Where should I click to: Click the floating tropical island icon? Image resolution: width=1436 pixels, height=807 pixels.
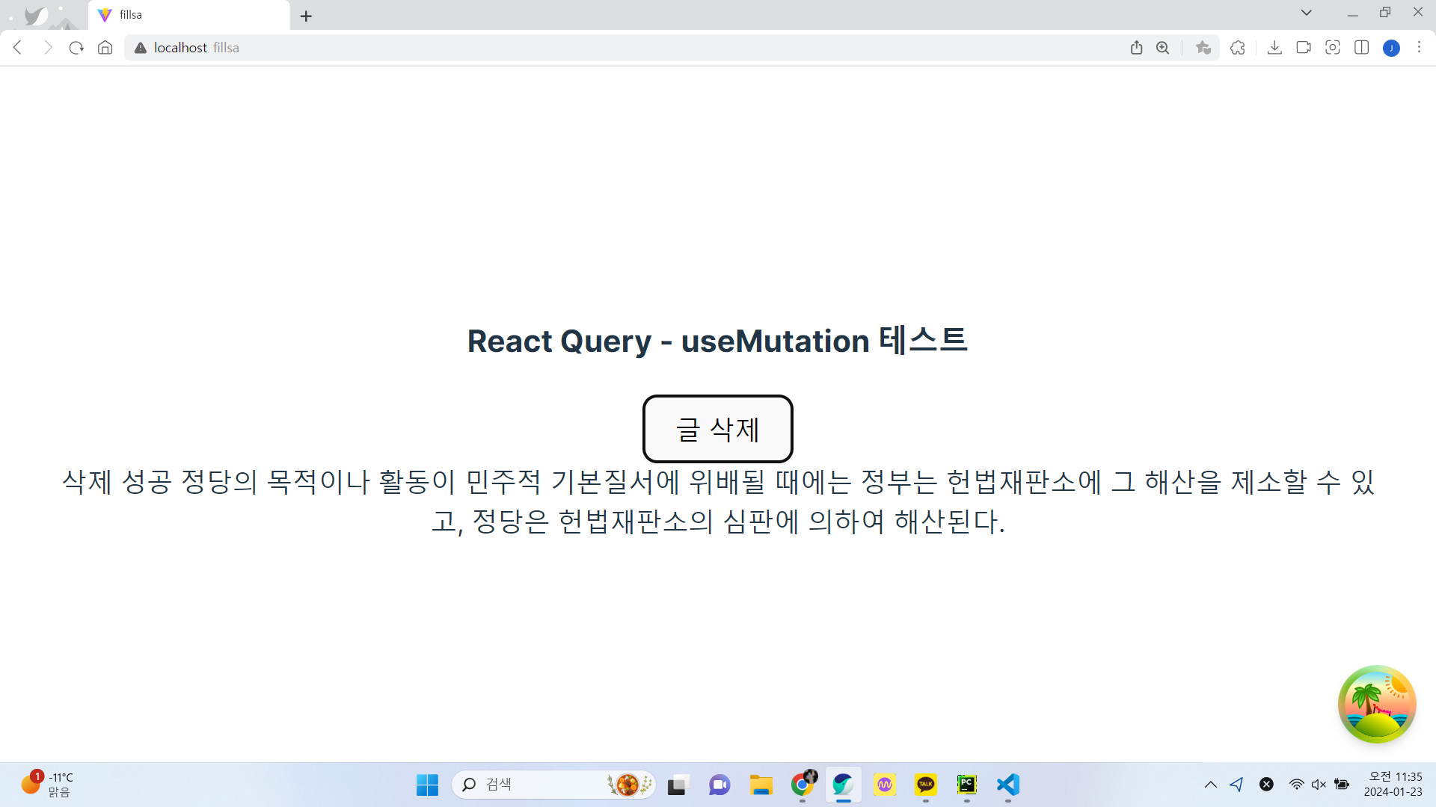(1377, 704)
